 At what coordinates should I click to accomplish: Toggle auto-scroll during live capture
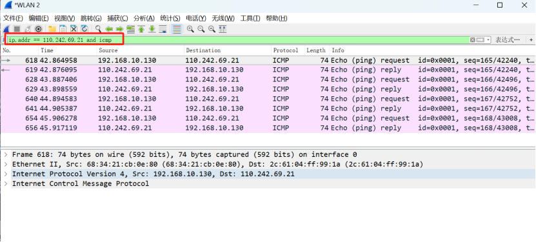[163, 30]
